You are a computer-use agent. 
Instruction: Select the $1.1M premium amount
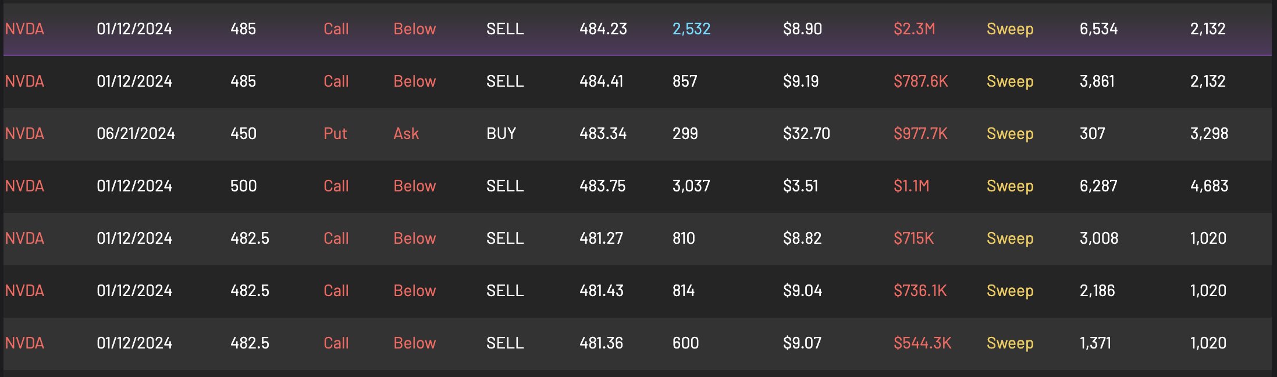(x=911, y=186)
